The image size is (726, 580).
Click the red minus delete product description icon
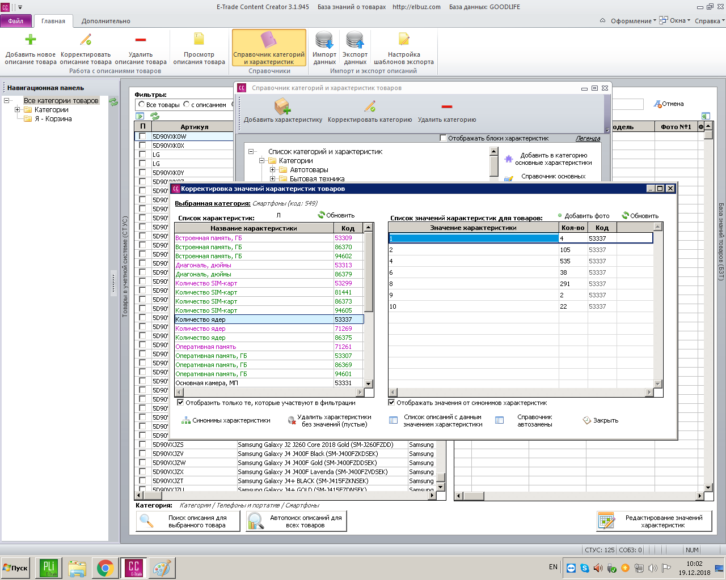(141, 40)
